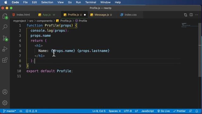This screenshot has width=202, height=114.
Task: Click the master* branch in status bar
Action: [10, 111]
